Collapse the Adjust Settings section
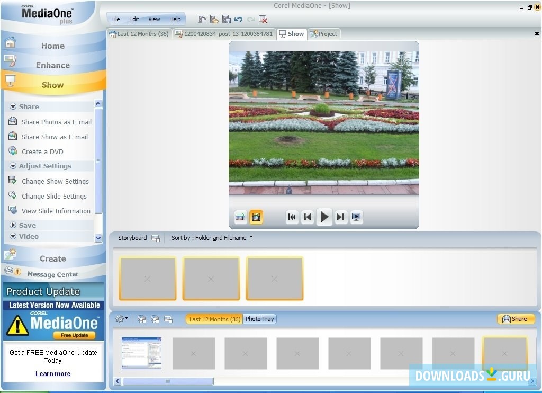 [x=13, y=166]
